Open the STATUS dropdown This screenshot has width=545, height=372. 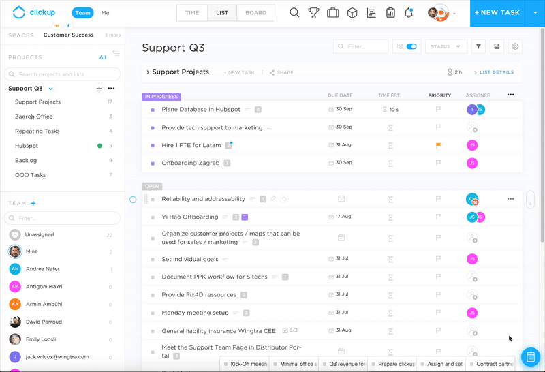(x=446, y=46)
